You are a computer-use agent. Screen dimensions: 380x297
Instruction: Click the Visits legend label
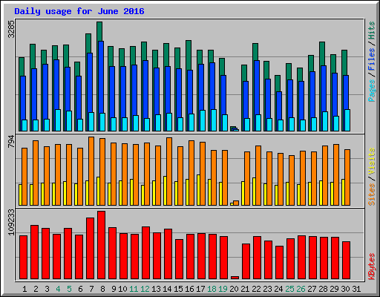pos(372,161)
